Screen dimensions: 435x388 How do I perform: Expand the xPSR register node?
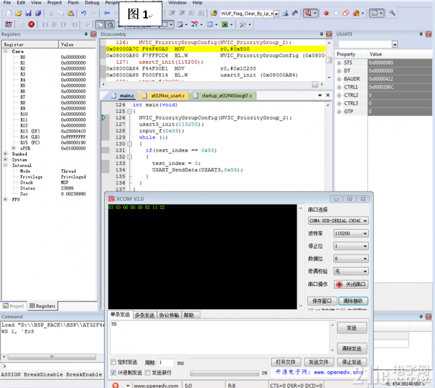(13, 148)
